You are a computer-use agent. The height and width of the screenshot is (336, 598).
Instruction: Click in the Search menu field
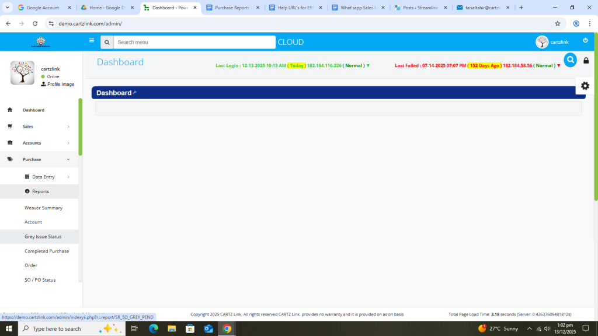194,42
